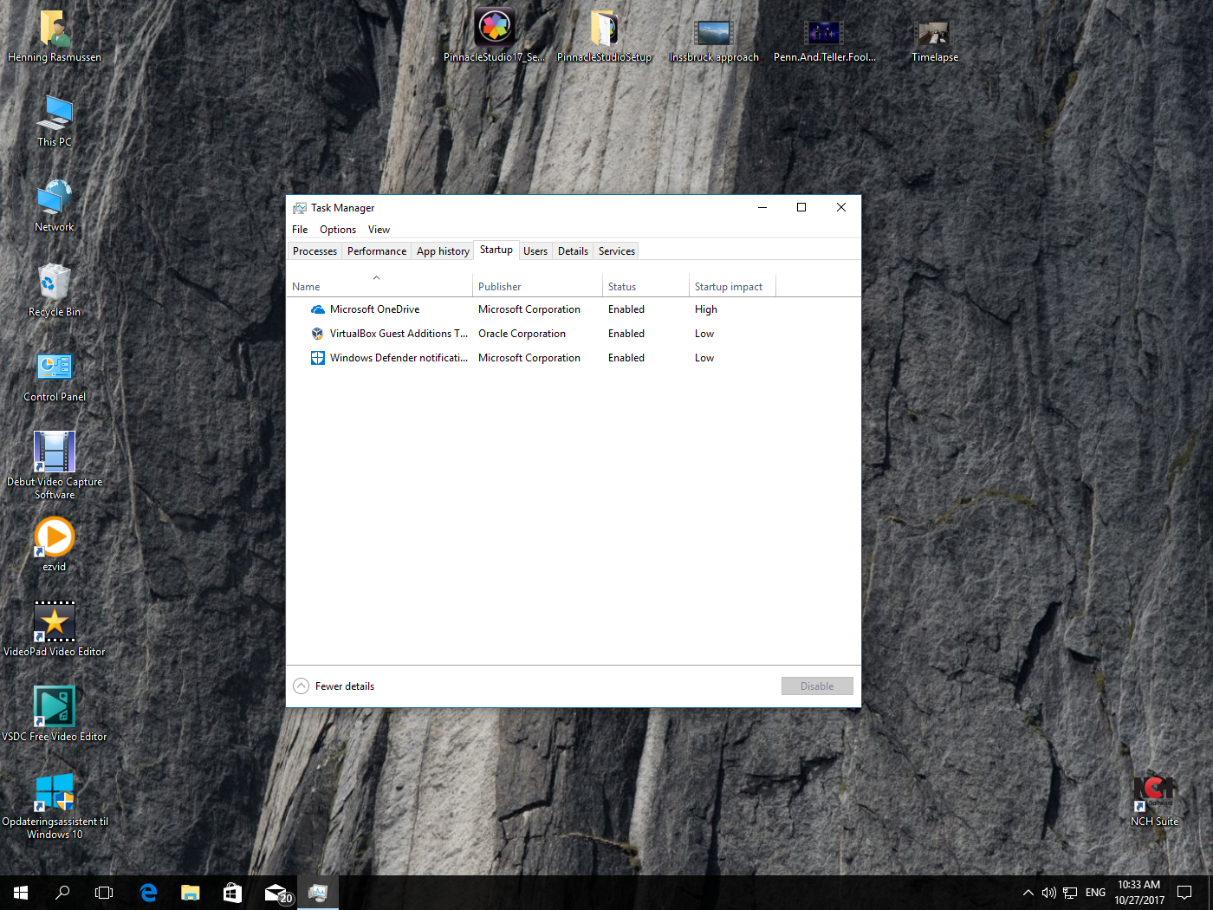Click the Windows Defender notification icon
This screenshot has height=910, width=1213.
317,357
